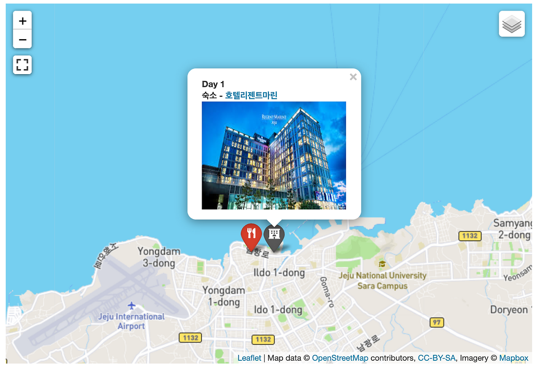Open the Leaflet attribution link

[249, 358]
